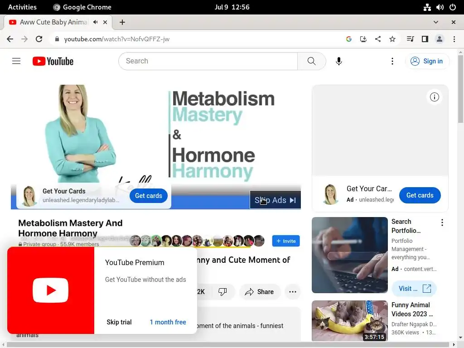Open Chrome three-dot menu
Screen dimensions: 464x348
454,39
